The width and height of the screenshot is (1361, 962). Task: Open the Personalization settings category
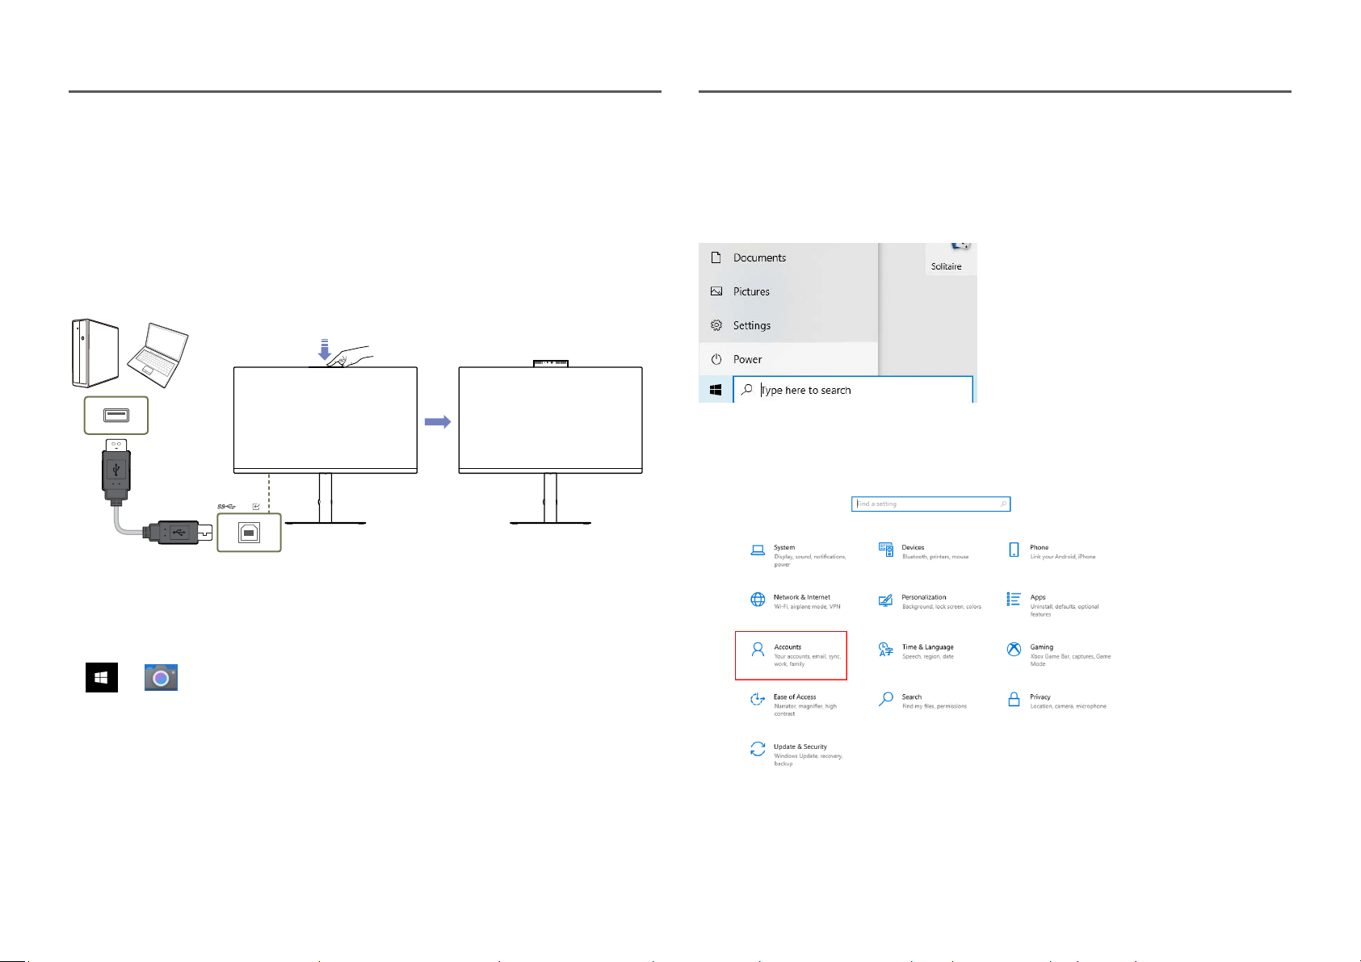[930, 601]
